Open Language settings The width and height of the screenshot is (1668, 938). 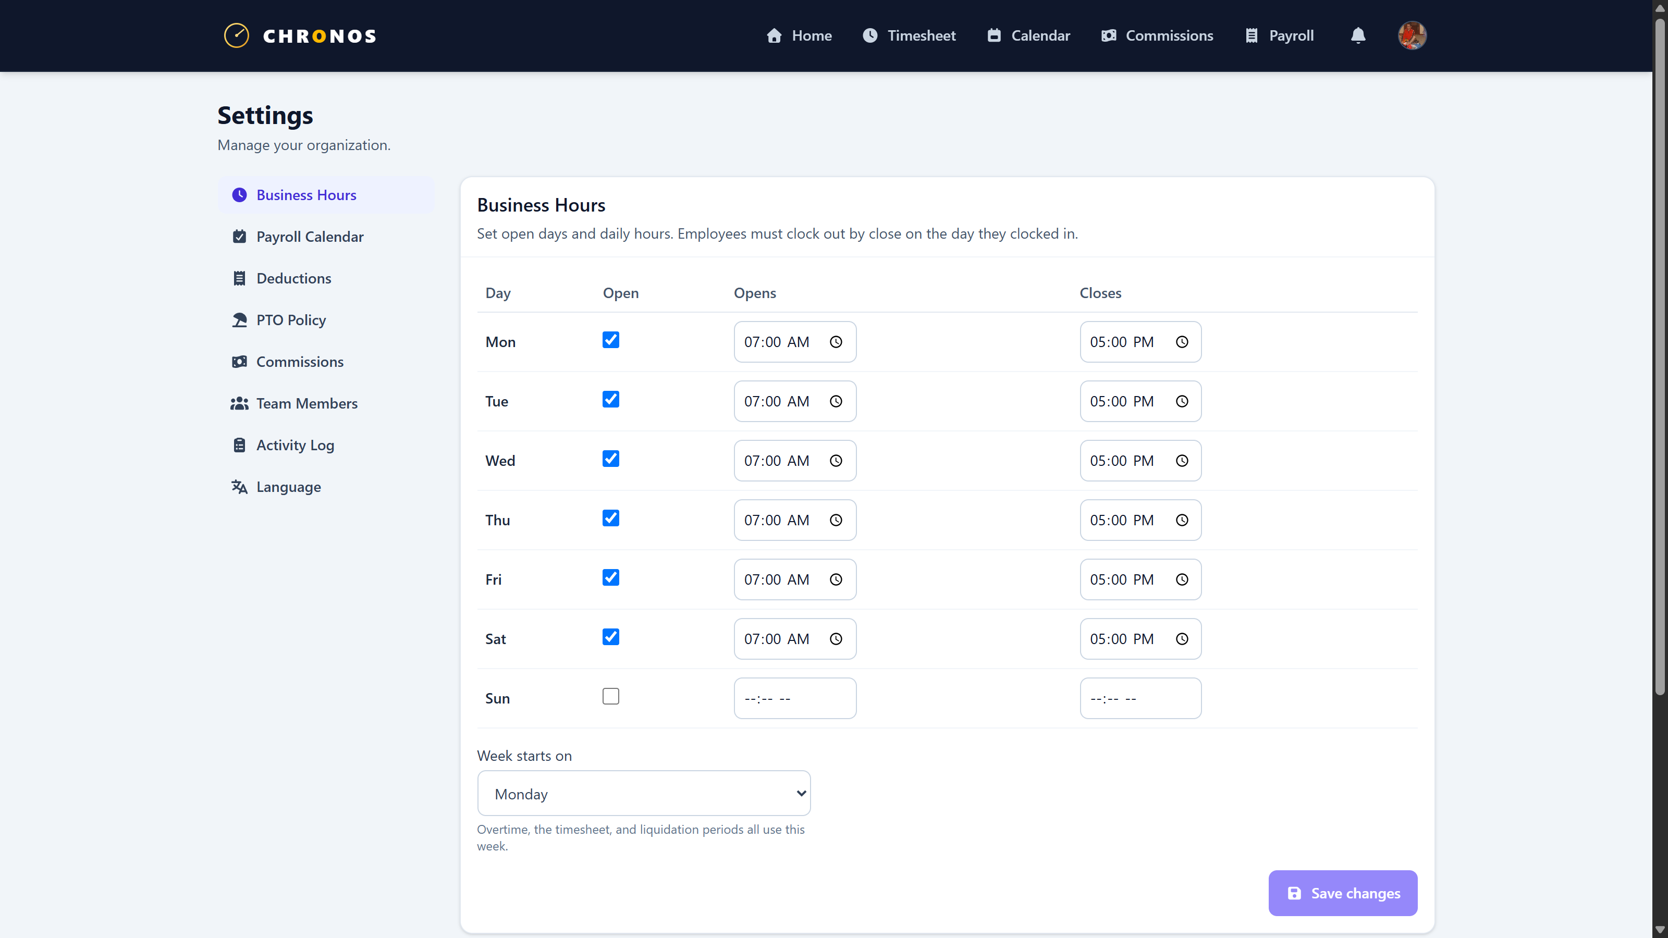[326, 487]
